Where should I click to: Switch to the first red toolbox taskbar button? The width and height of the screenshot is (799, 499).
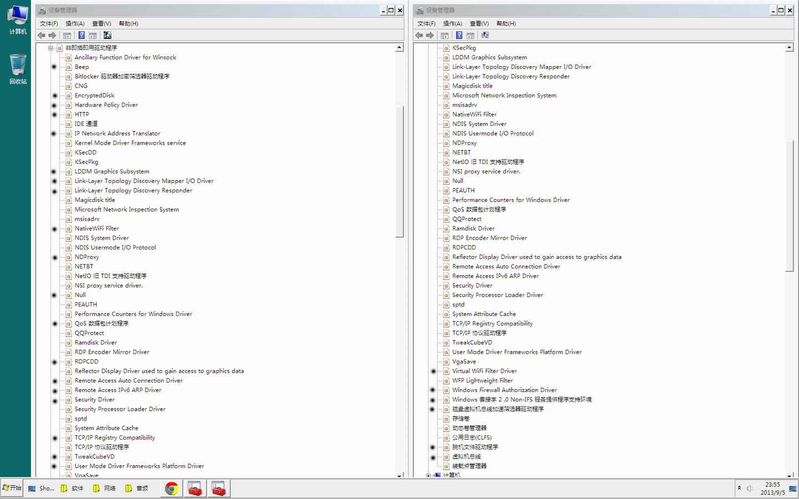point(195,488)
